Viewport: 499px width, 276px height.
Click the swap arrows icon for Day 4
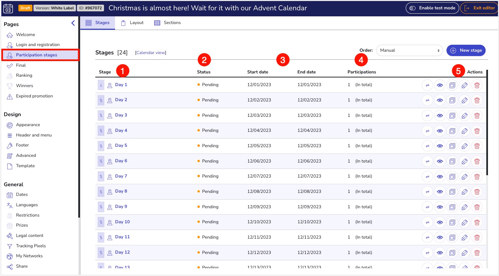point(427,131)
